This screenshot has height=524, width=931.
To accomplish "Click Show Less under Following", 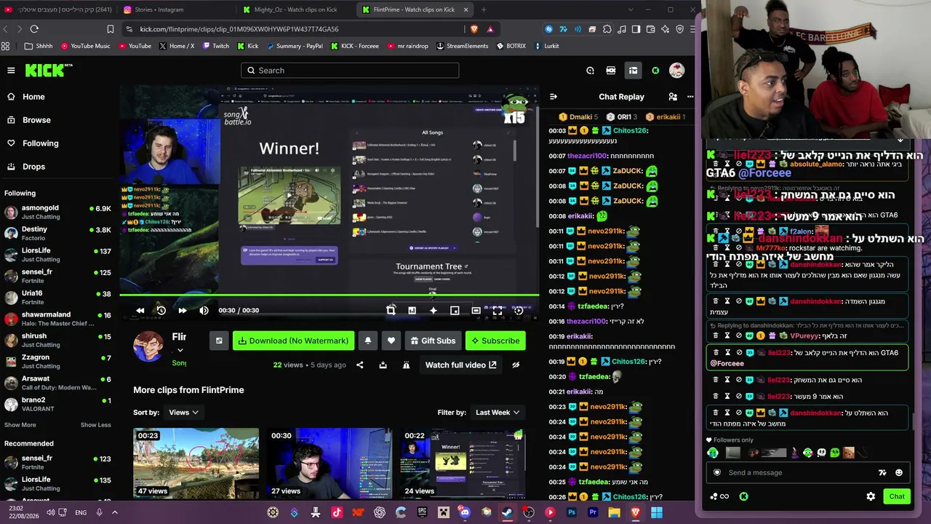I will coord(96,425).
